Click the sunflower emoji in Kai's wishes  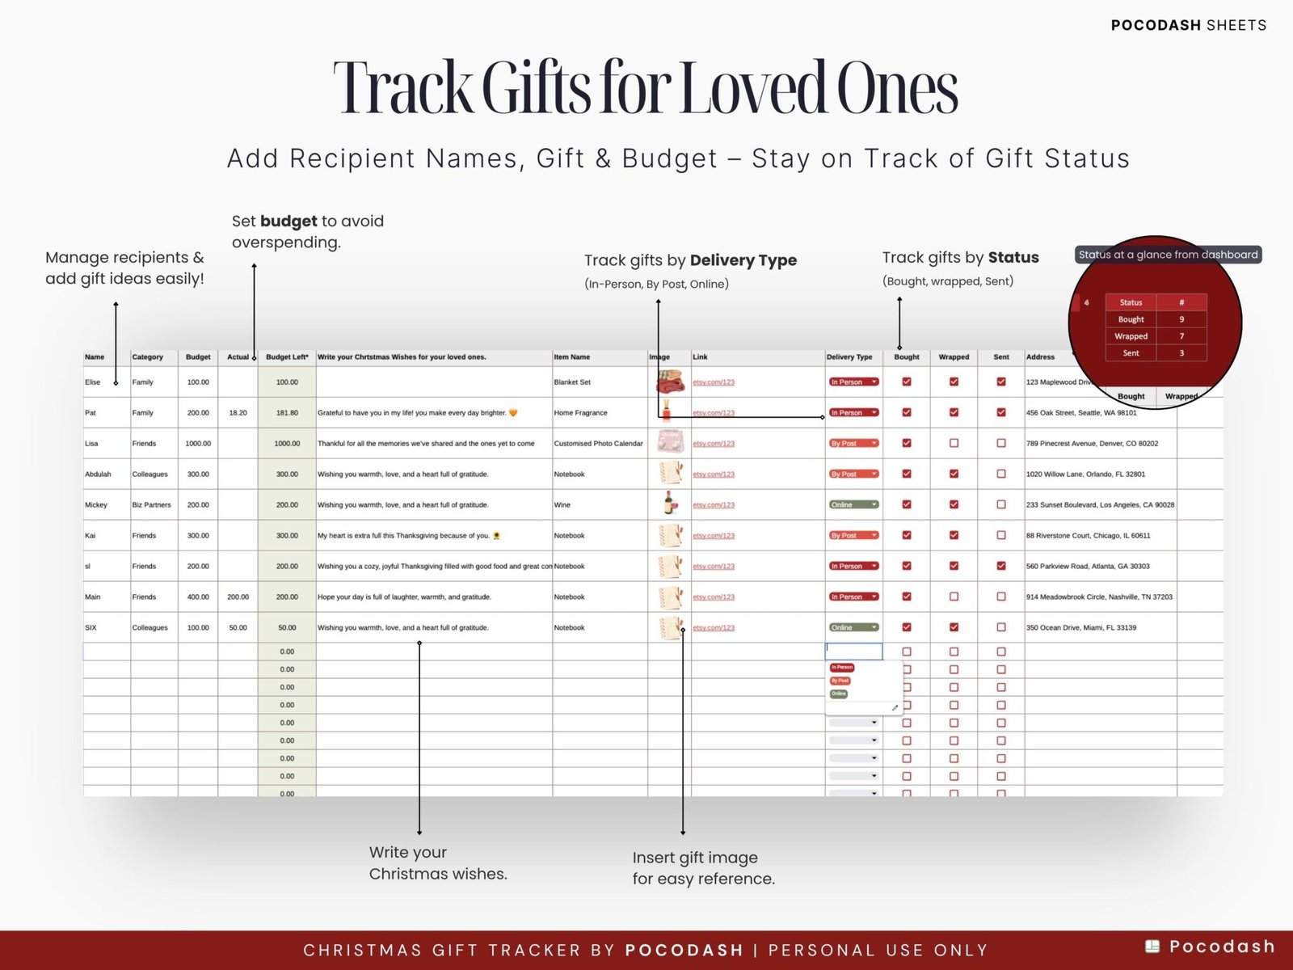[x=496, y=536]
